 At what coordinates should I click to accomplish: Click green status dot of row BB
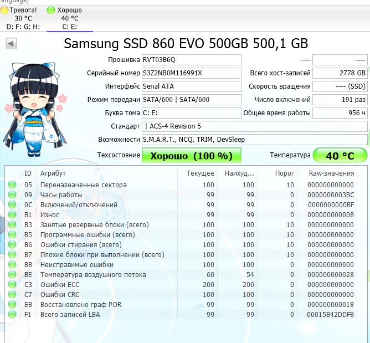point(12,265)
